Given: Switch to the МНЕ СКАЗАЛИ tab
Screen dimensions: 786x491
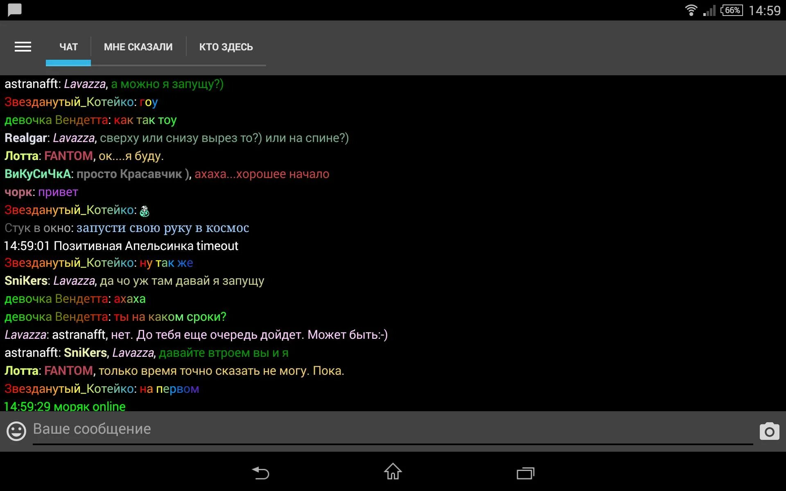Looking at the screenshot, I should pyautogui.click(x=138, y=47).
